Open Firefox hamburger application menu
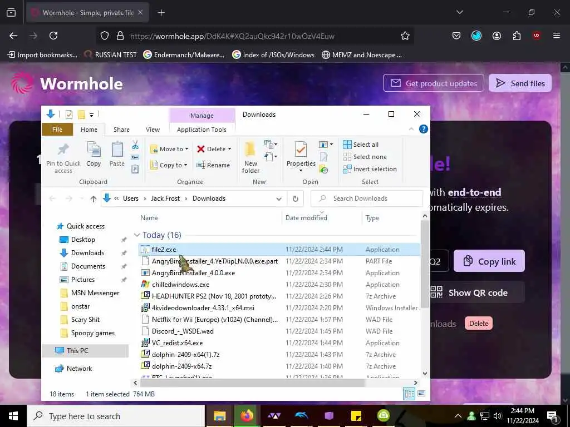The height and width of the screenshot is (427, 570). pyautogui.click(x=557, y=36)
